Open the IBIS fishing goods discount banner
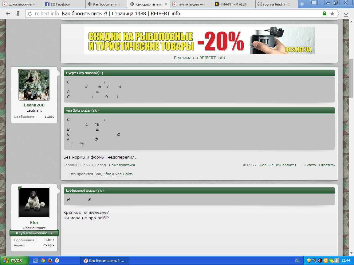Screen dimensions: 354x265 click(x=199, y=40)
